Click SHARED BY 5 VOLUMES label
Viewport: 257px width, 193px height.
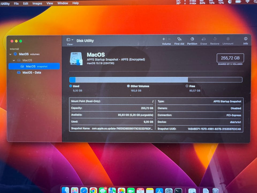(230, 64)
